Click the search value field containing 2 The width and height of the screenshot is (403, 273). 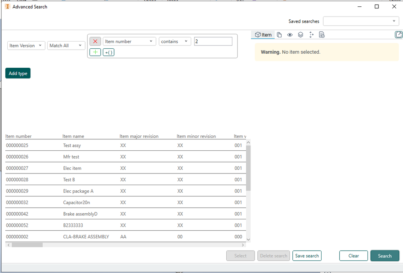click(213, 42)
